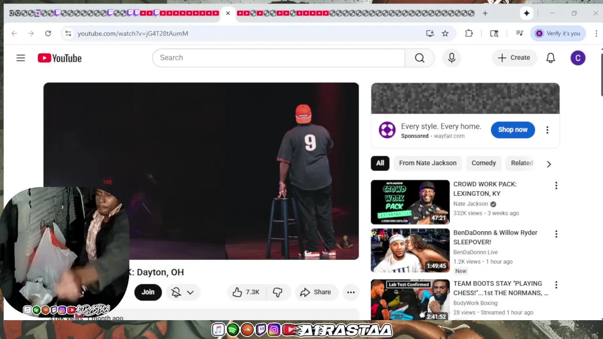Viewport: 603px width, 339px height.
Task: Show next filter chips with the arrow
Action: 548,164
